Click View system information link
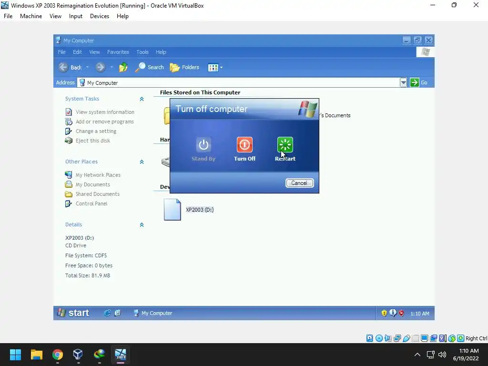 point(105,112)
